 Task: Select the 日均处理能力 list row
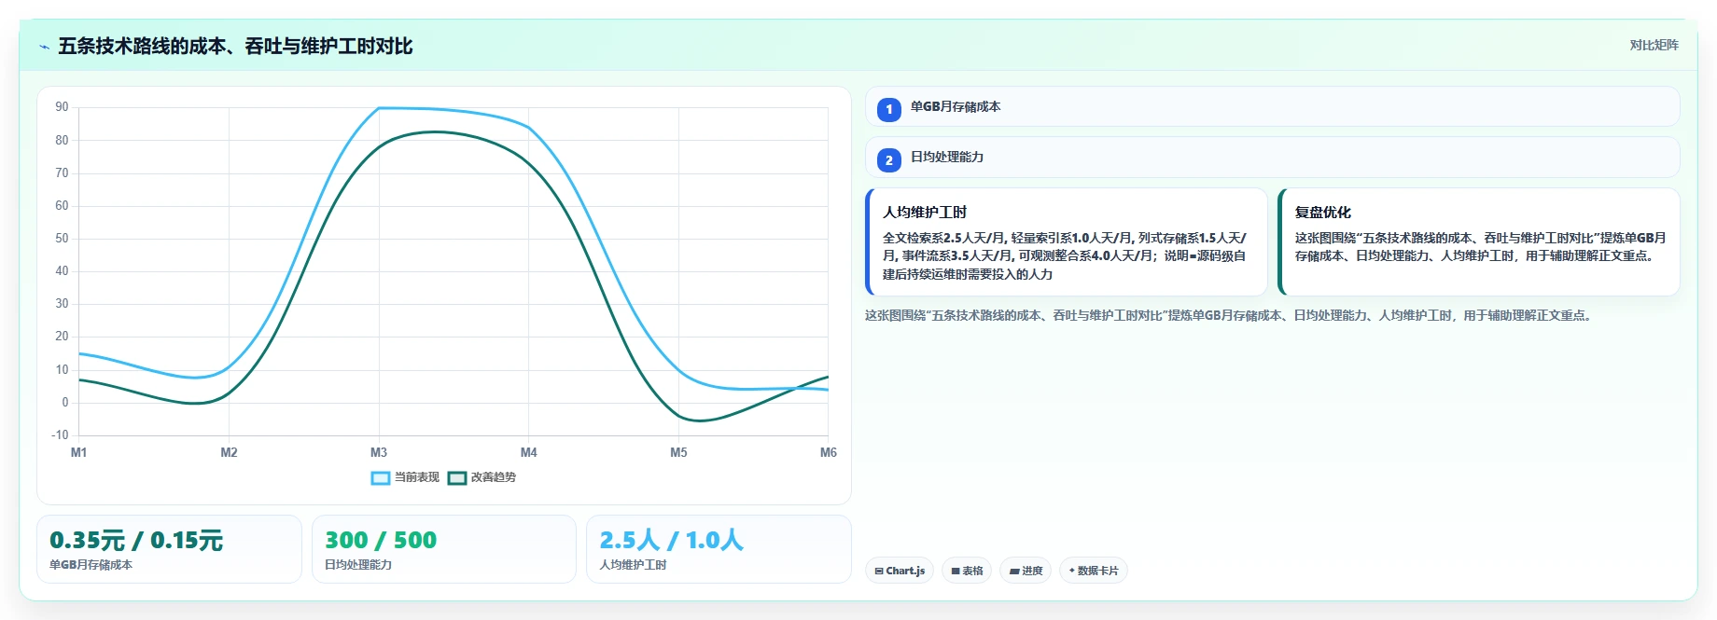[x=1273, y=158]
